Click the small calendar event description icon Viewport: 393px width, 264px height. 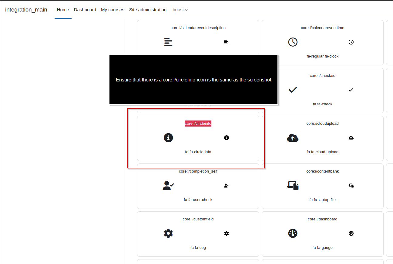coord(226,42)
